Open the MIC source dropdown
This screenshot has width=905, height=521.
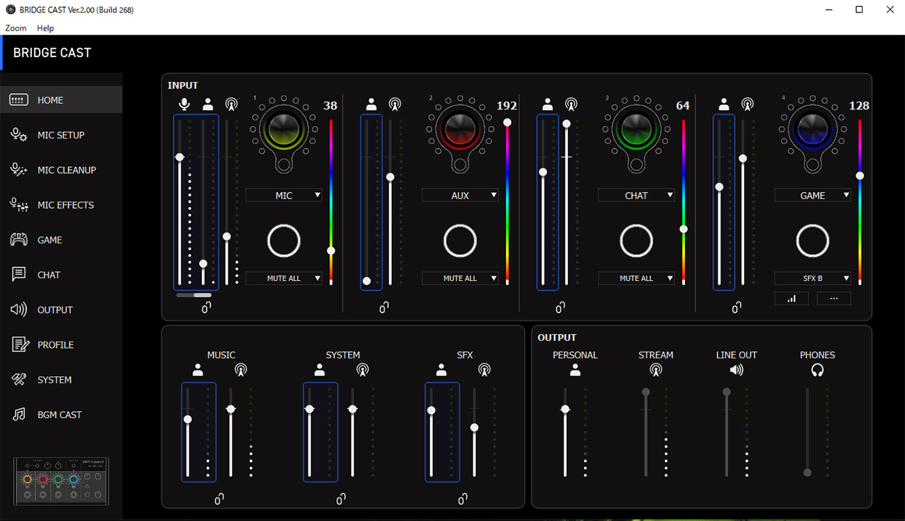pos(284,195)
